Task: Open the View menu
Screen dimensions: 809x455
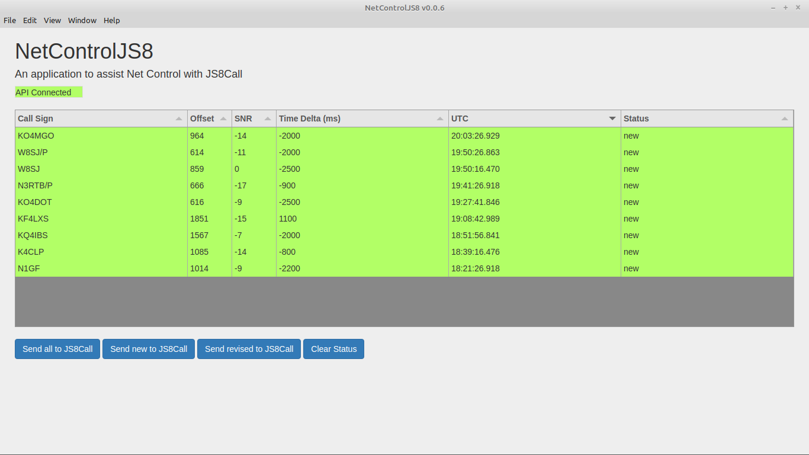Action: pos(52,20)
